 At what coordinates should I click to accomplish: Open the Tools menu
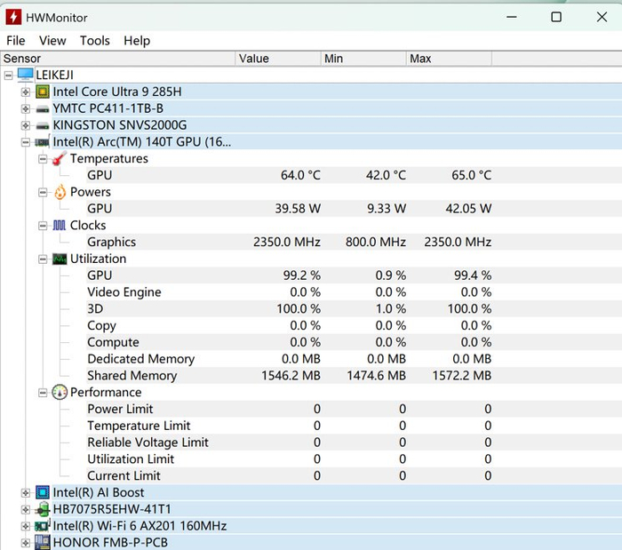[x=94, y=41]
